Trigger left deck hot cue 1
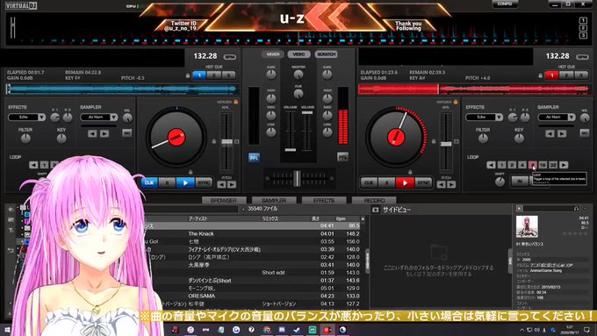 click(x=199, y=75)
